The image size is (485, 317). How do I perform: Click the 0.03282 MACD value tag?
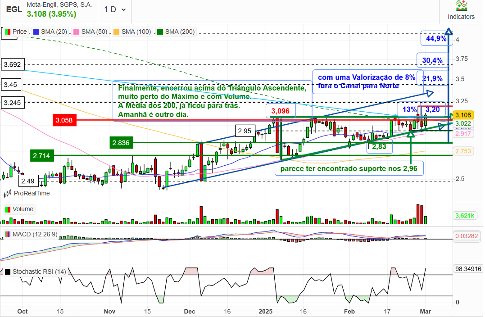point(467,236)
